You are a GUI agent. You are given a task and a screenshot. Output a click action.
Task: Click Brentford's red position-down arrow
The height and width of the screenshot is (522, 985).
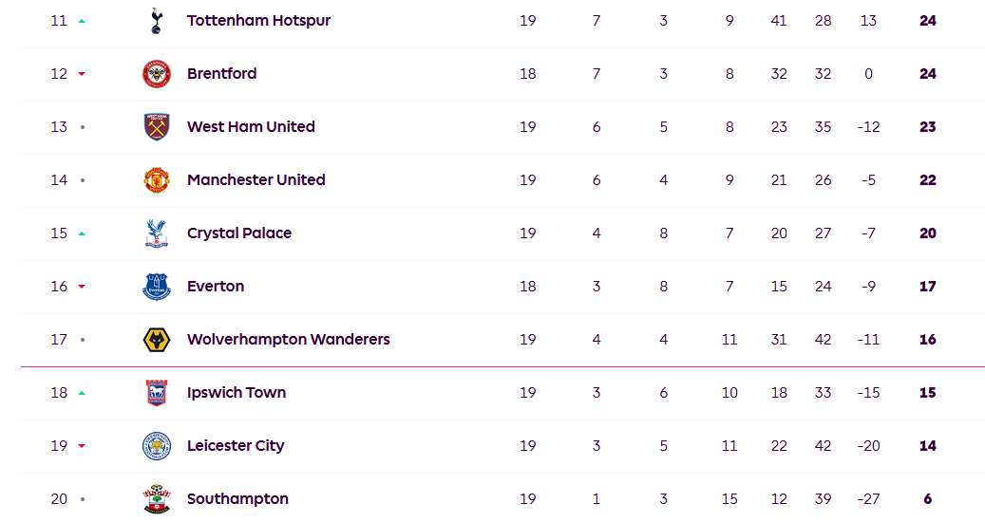[x=82, y=74]
